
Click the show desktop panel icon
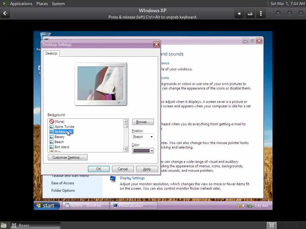(x=4, y=225)
